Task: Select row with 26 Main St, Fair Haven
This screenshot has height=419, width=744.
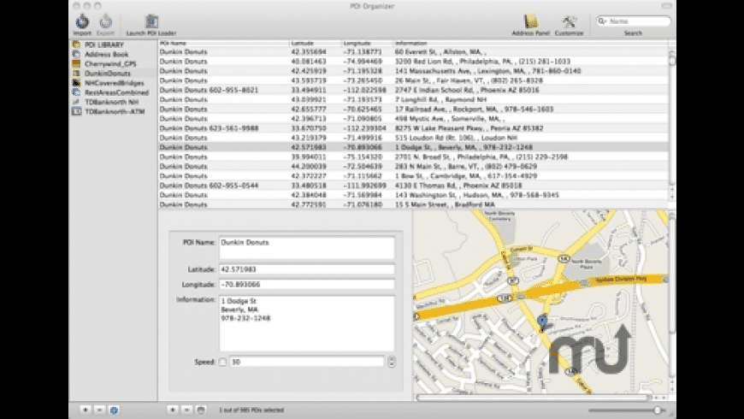Action: (413, 80)
